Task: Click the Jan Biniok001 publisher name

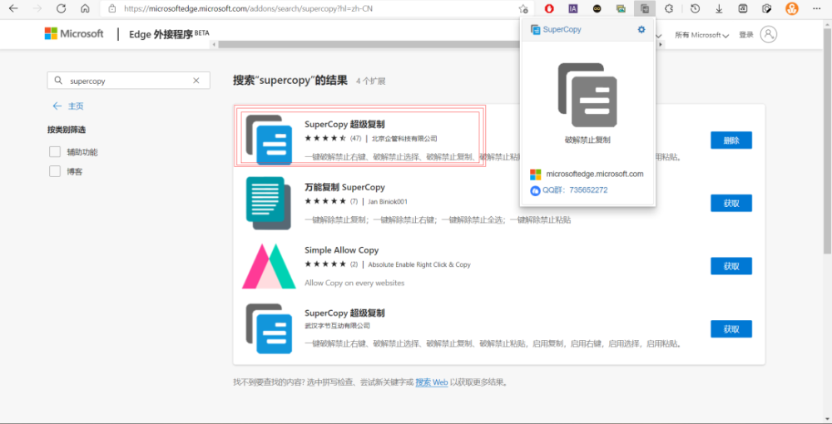Action: tap(388, 201)
